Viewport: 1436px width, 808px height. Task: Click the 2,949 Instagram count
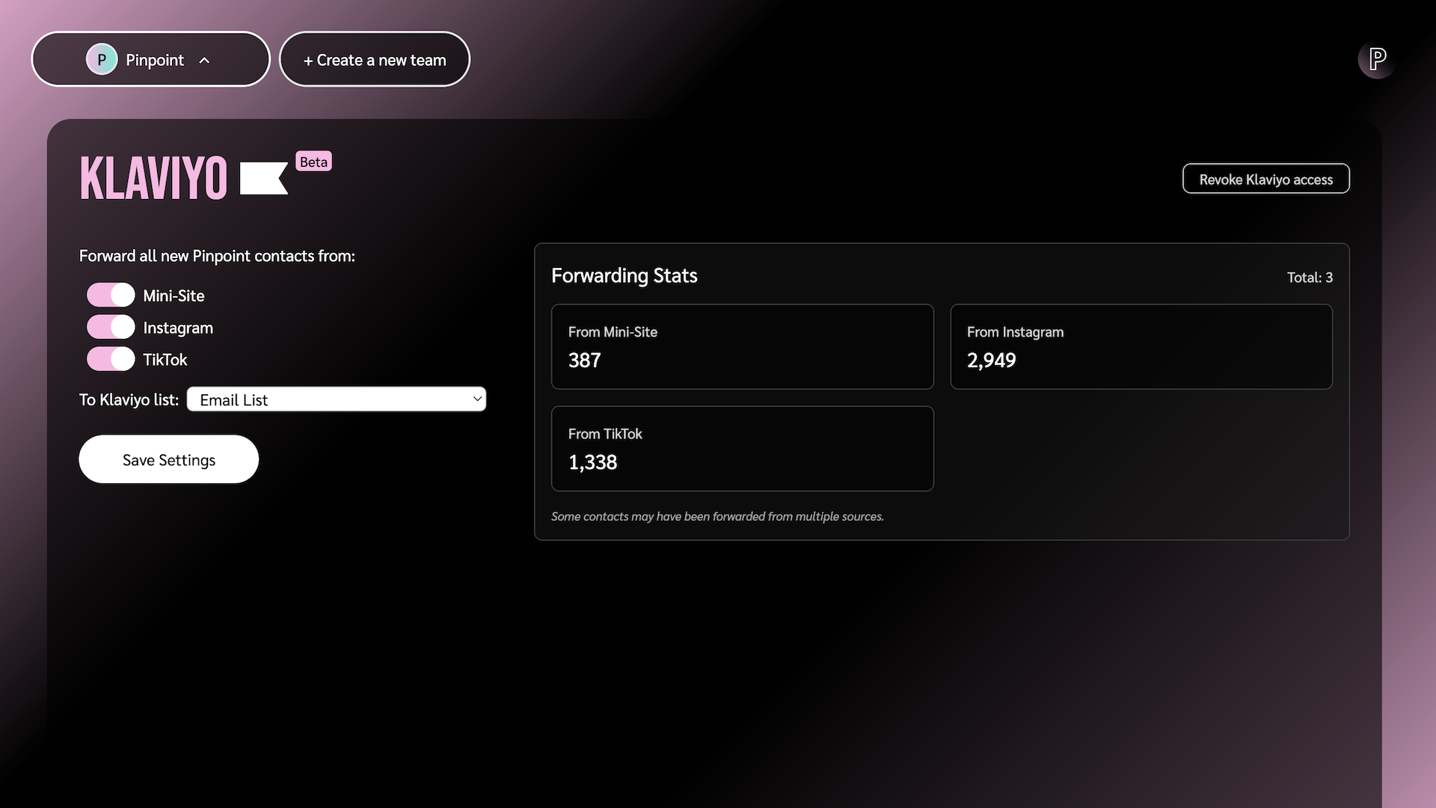(992, 361)
